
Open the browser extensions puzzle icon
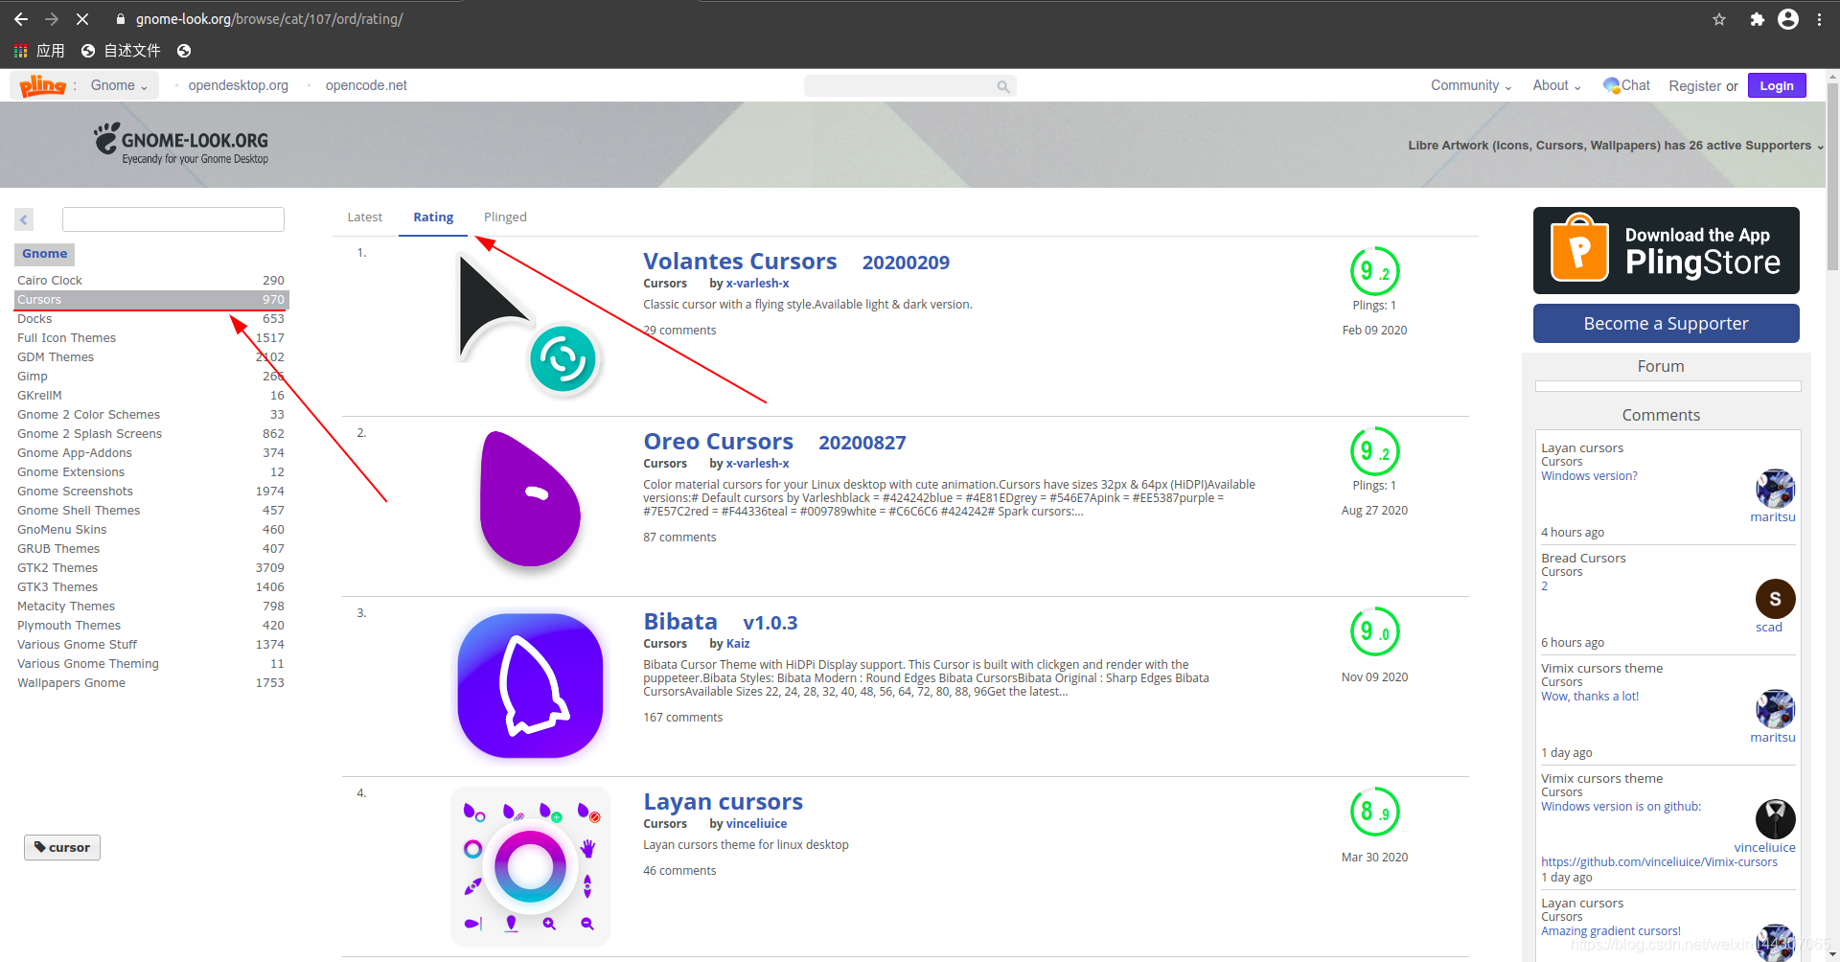(x=1757, y=19)
